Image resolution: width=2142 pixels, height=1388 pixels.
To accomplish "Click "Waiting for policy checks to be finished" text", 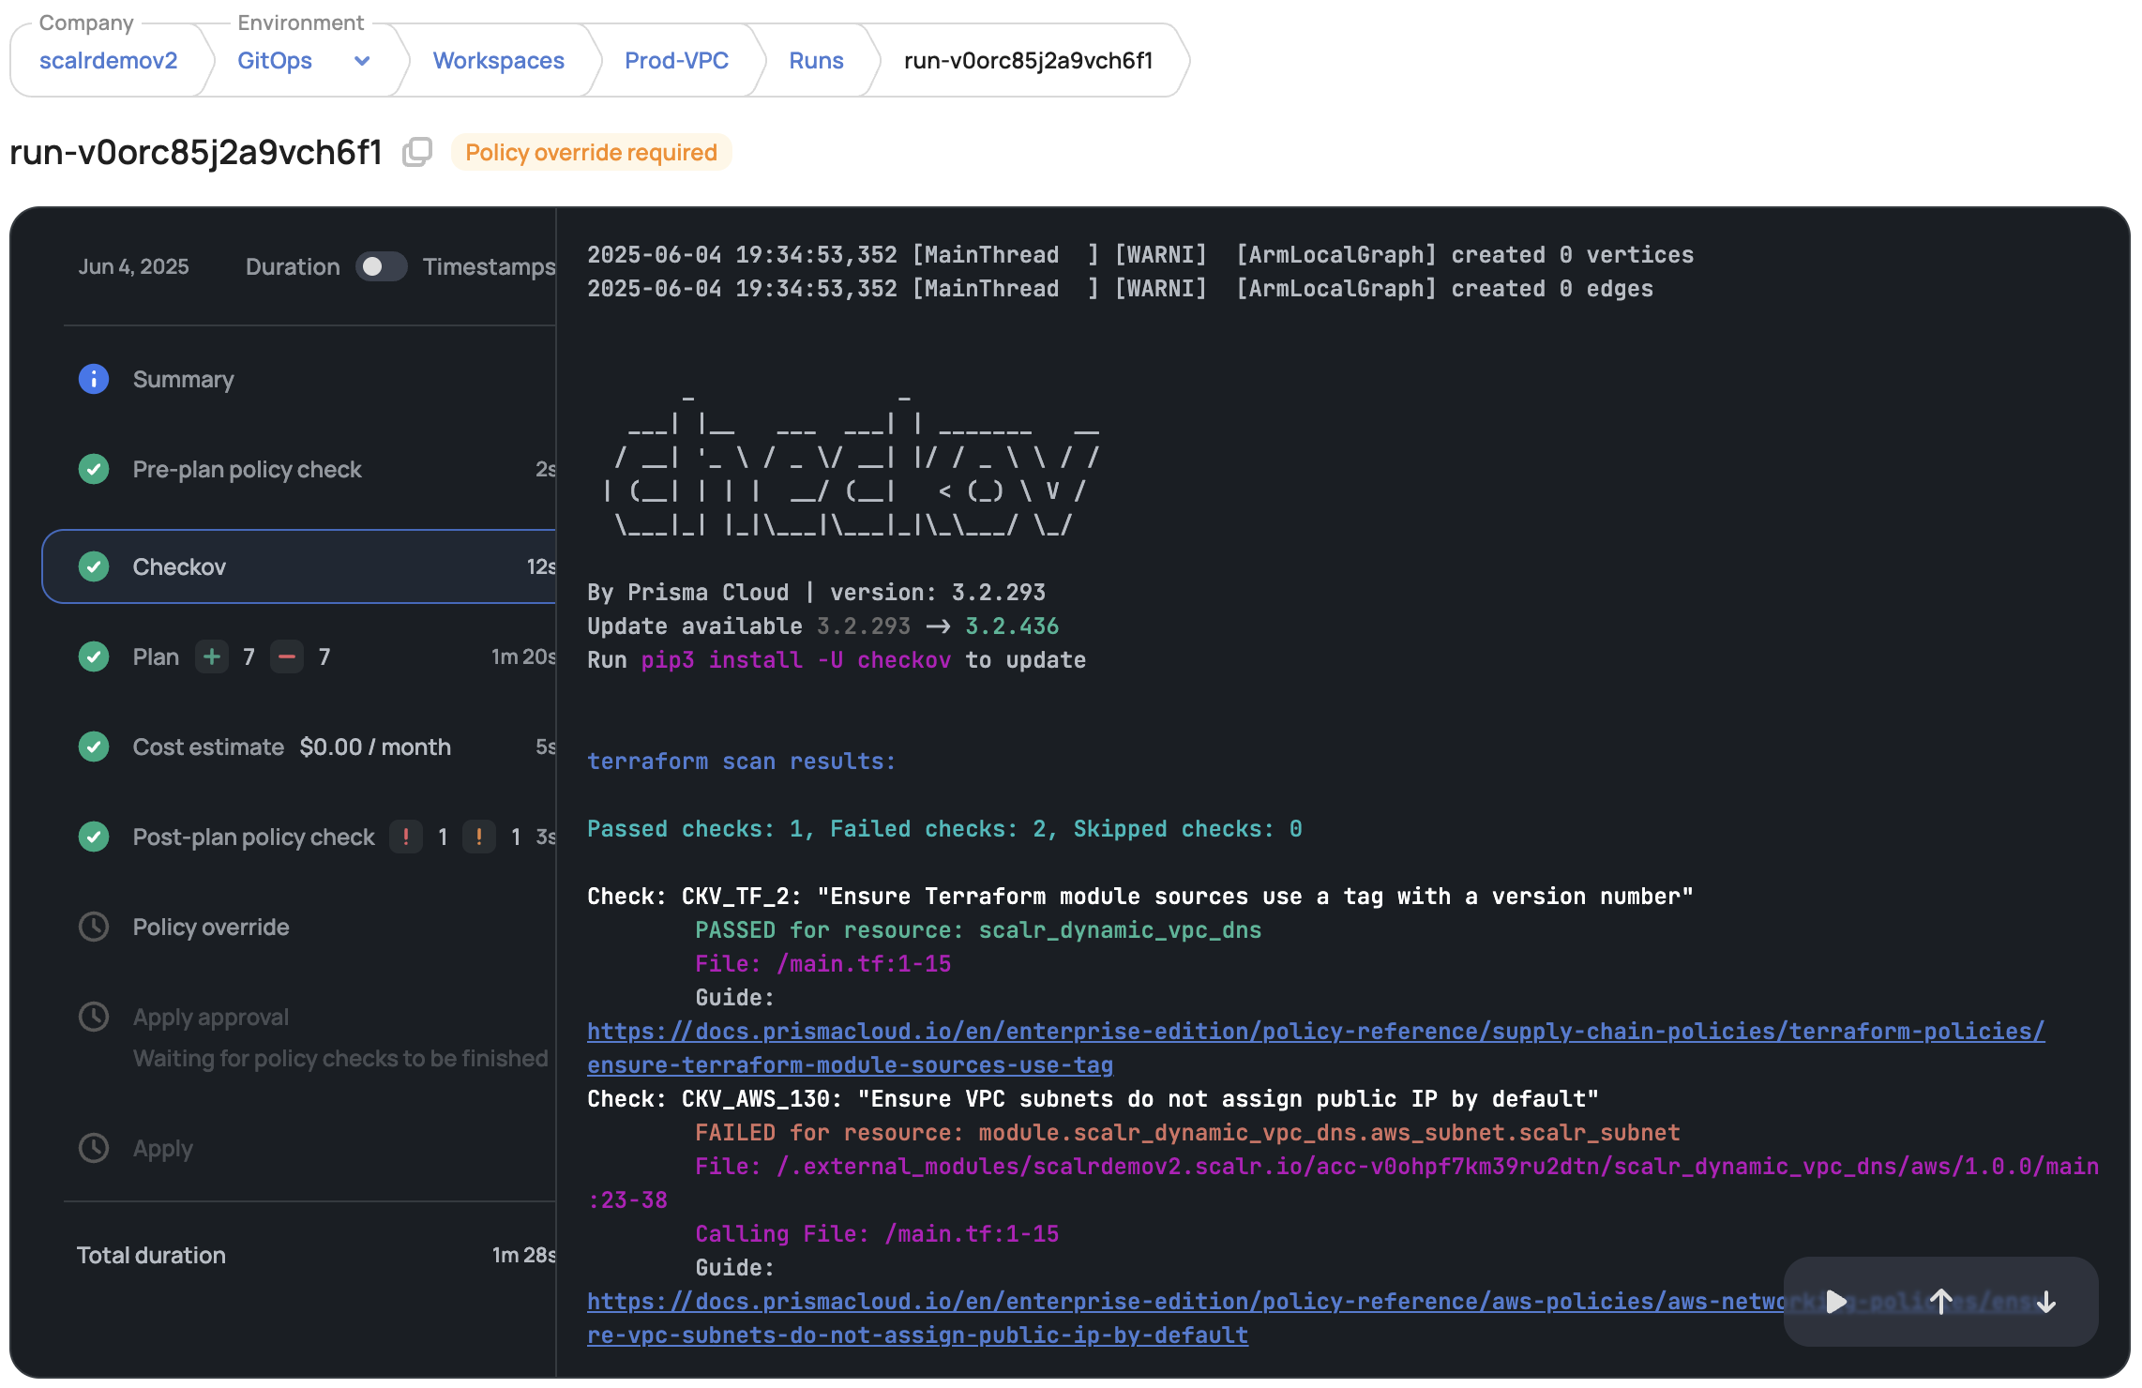I will (x=340, y=1058).
